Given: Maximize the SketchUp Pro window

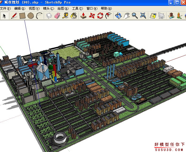Looking at the screenshot, I should click(x=177, y=2).
